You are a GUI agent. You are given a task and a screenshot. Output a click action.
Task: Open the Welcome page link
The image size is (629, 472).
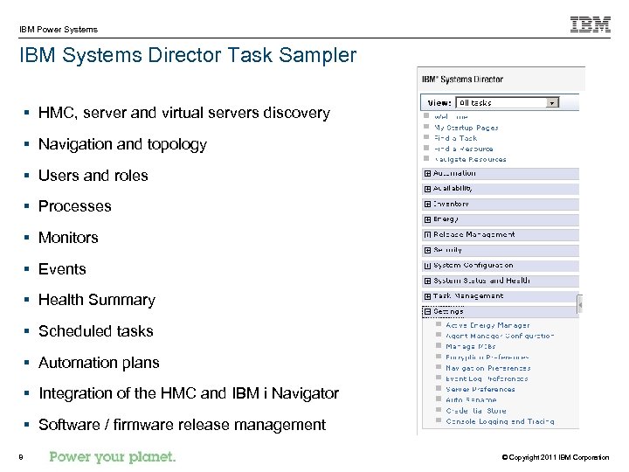451,117
